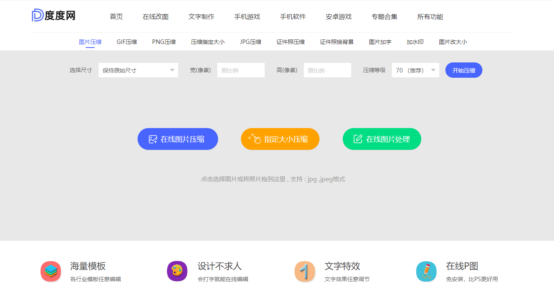Switch to the 证件照换背景 tab
This screenshot has width=554, height=294.
point(336,41)
